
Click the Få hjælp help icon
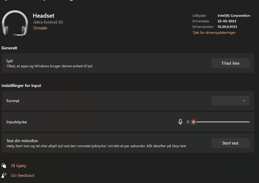4,166
